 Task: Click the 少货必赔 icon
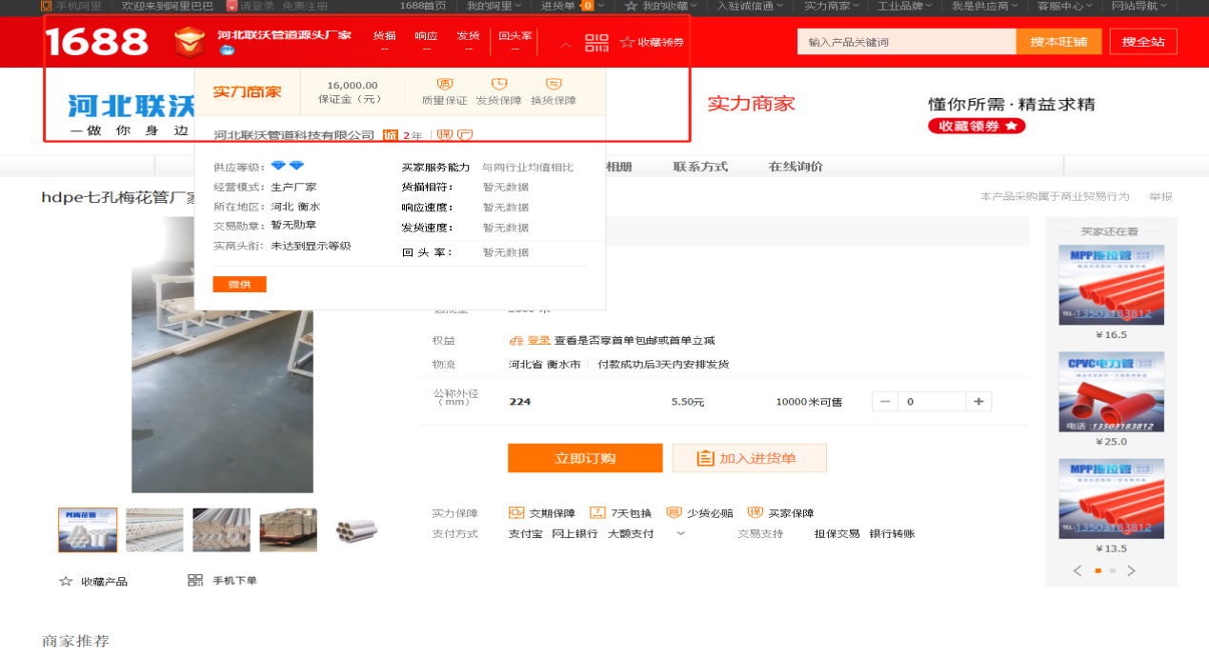[674, 512]
